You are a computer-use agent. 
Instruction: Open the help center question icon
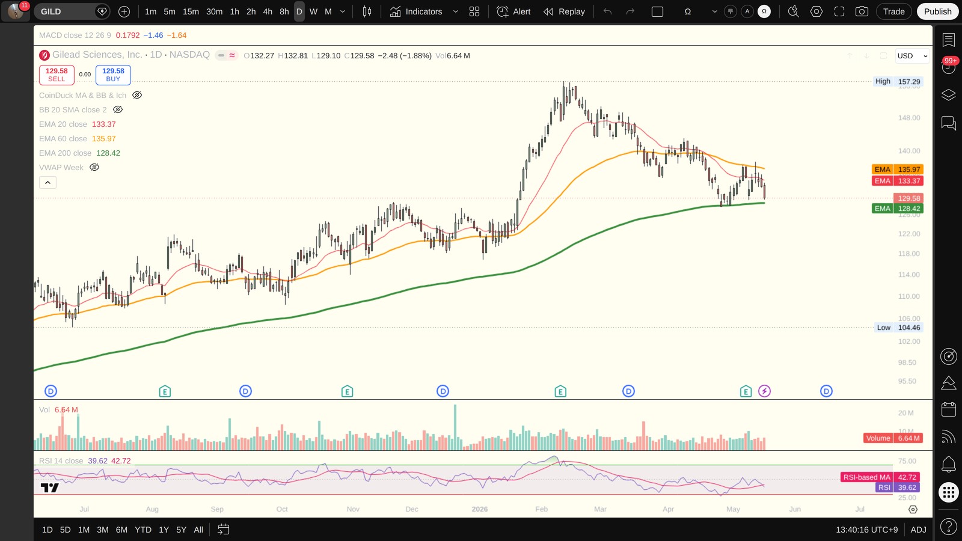tap(949, 527)
